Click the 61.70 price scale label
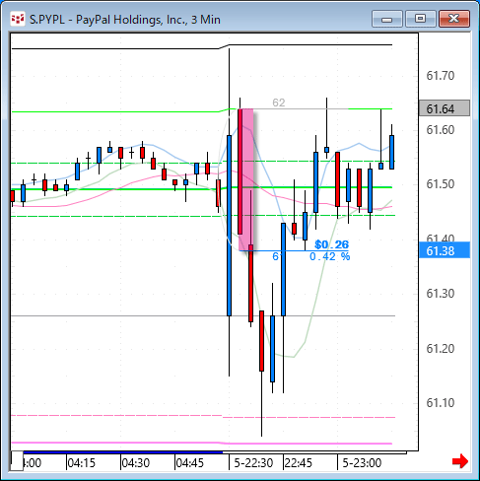This screenshot has width=480, height=481. (441, 76)
